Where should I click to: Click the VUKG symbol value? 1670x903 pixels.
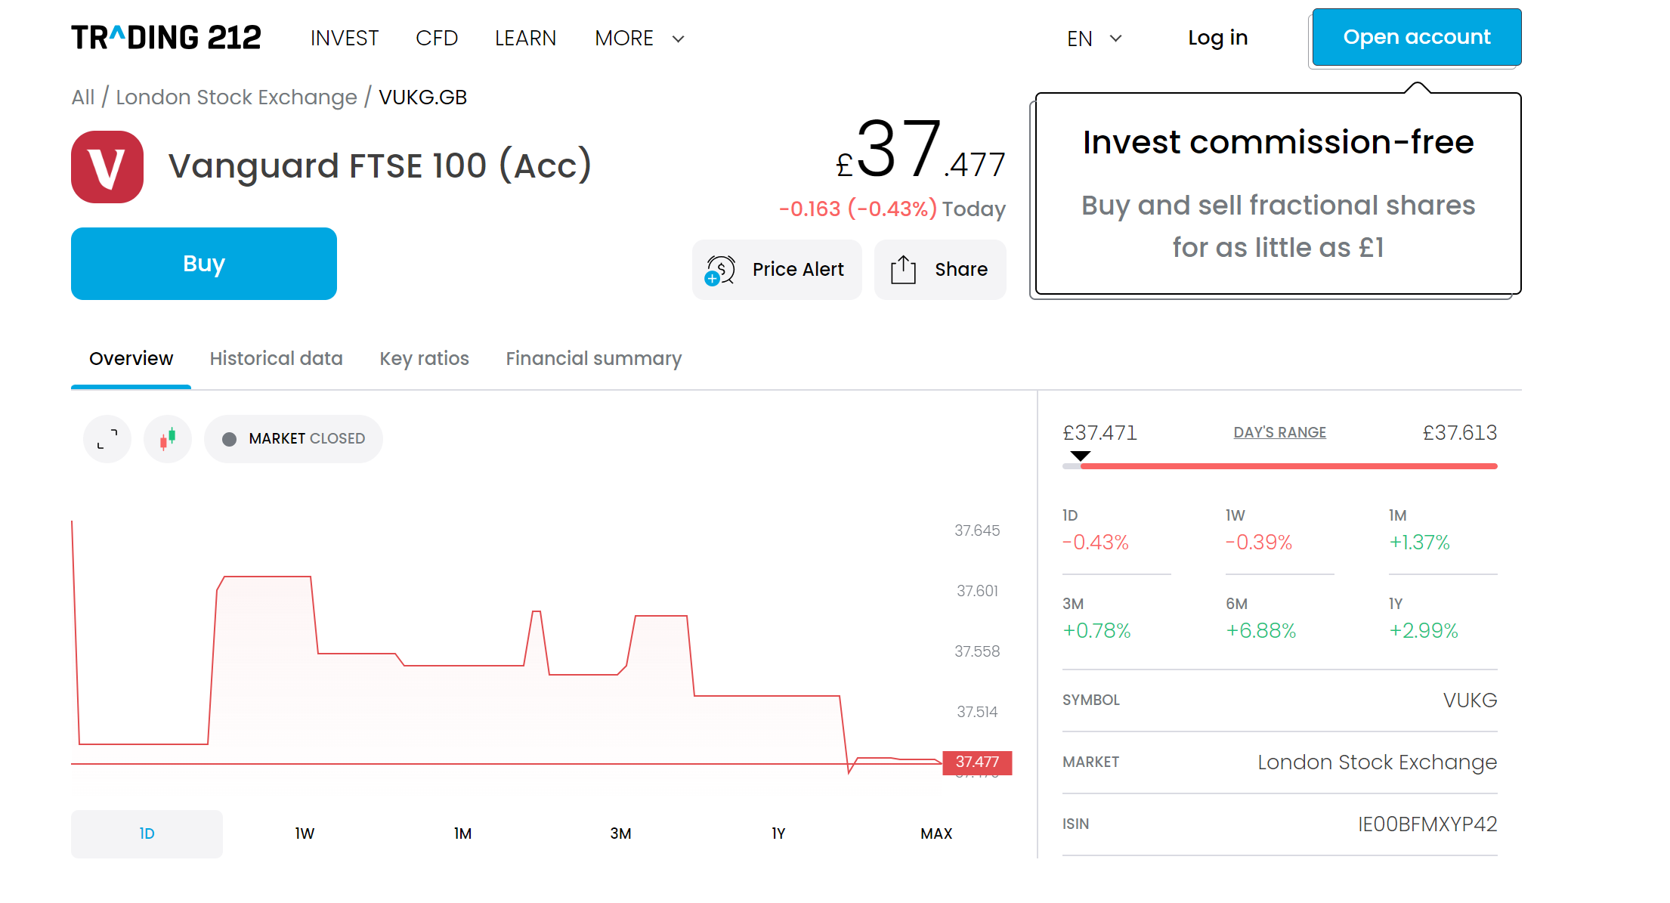tap(1470, 700)
